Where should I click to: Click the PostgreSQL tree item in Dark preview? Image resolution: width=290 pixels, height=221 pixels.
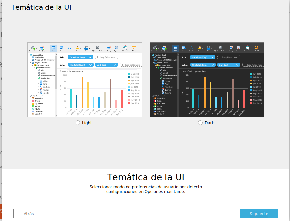(161, 111)
